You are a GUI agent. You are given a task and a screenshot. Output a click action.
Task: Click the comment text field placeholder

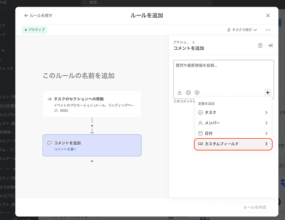(196, 66)
